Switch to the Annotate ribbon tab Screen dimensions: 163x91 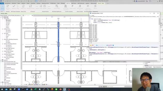(x=33, y=3)
